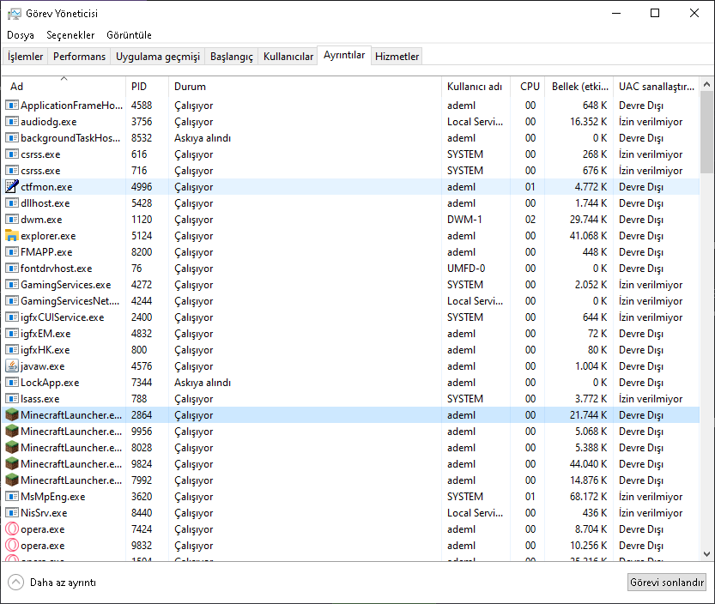
Task: Click the lsass.exe process icon
Action: point(12,399)
